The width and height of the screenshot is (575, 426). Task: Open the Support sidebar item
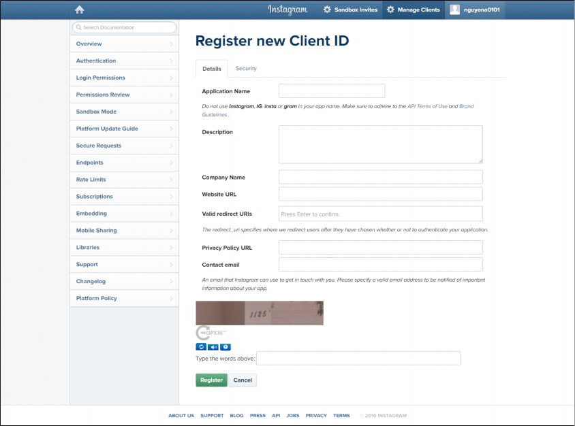(x=124, y=265)
